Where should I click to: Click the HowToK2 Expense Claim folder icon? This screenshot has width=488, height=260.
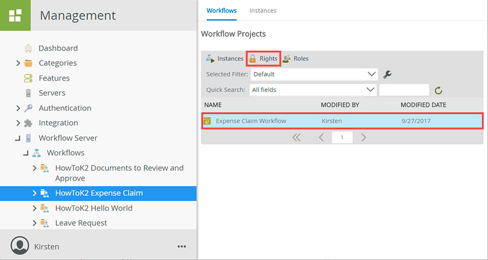point(45,193)
